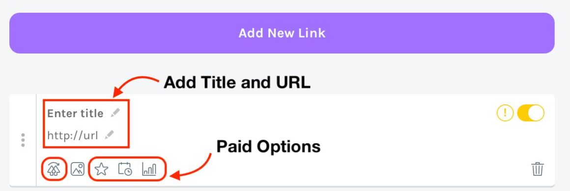This screenshot has height=191, width=570.
Task: Click the pencil icon beside http://url
Action: pyautogui.click(x=109, y=135)
